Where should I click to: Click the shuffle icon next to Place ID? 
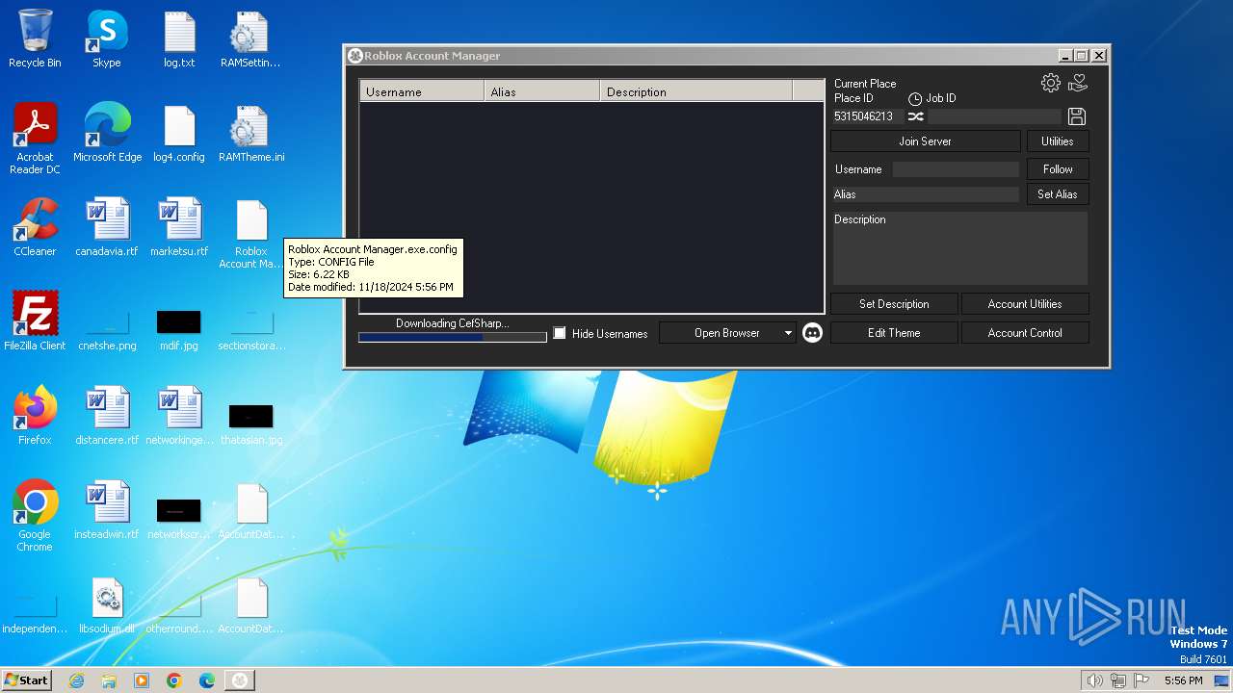916,116
